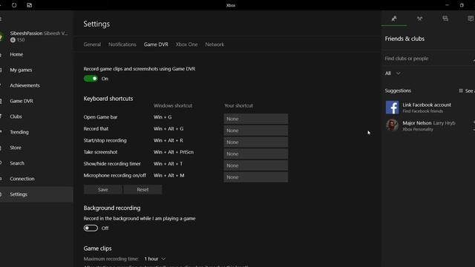Go to Home in sidebar
The height and width of the screenshot is (267, 475).
click(x=36, y=54)
